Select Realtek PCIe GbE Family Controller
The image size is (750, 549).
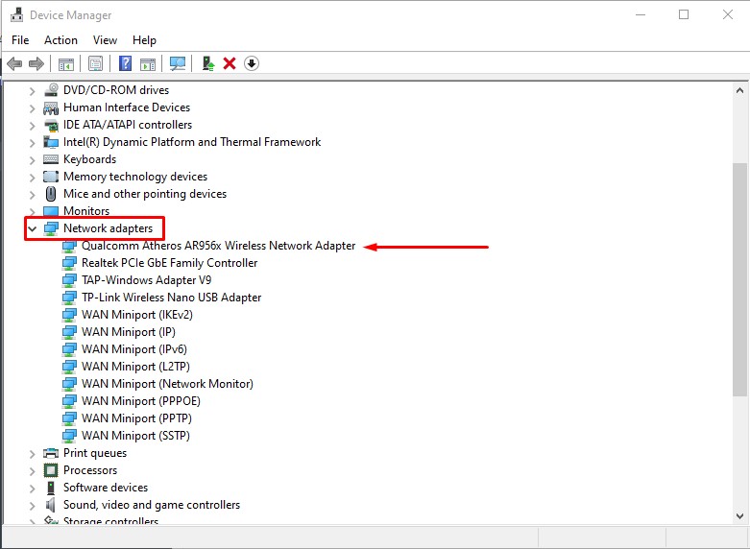point(169,263)
